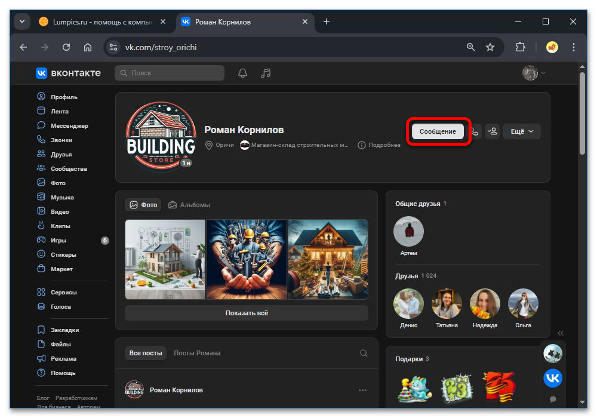Screen dimensions: 597x418
Task: Open Клипы section
Action: (54, 226)
